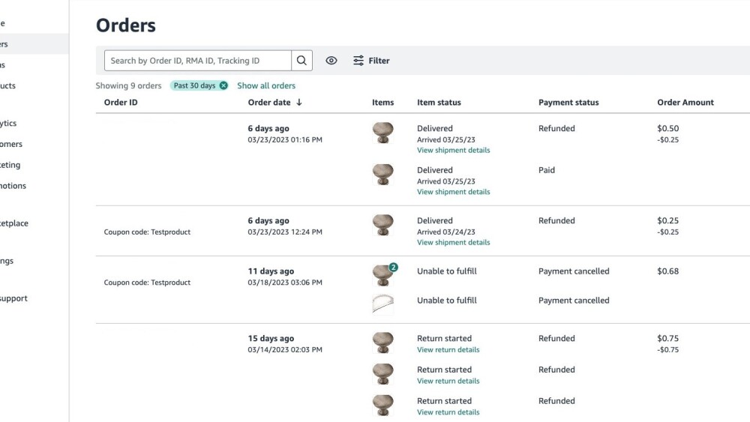Image resolution: width=750 pixels, height=422 pixels.
Task: Click Show all orders link
Action: [x=266, y=85]
